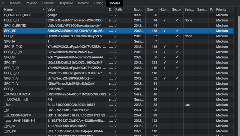Click Secure checkmark in SPC_U row
Image resolution: width=240 pixels, height=136 pixels.
[x=177, y=89]
